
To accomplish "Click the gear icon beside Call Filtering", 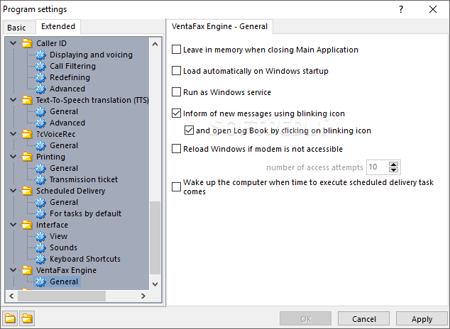I will (x=40, y=66).
